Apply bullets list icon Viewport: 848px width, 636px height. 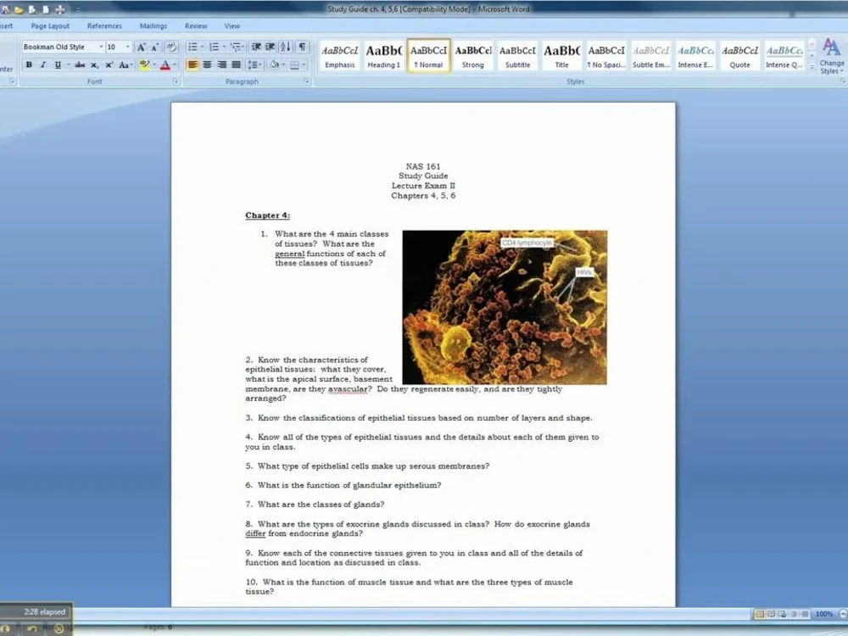pos(192,47)
